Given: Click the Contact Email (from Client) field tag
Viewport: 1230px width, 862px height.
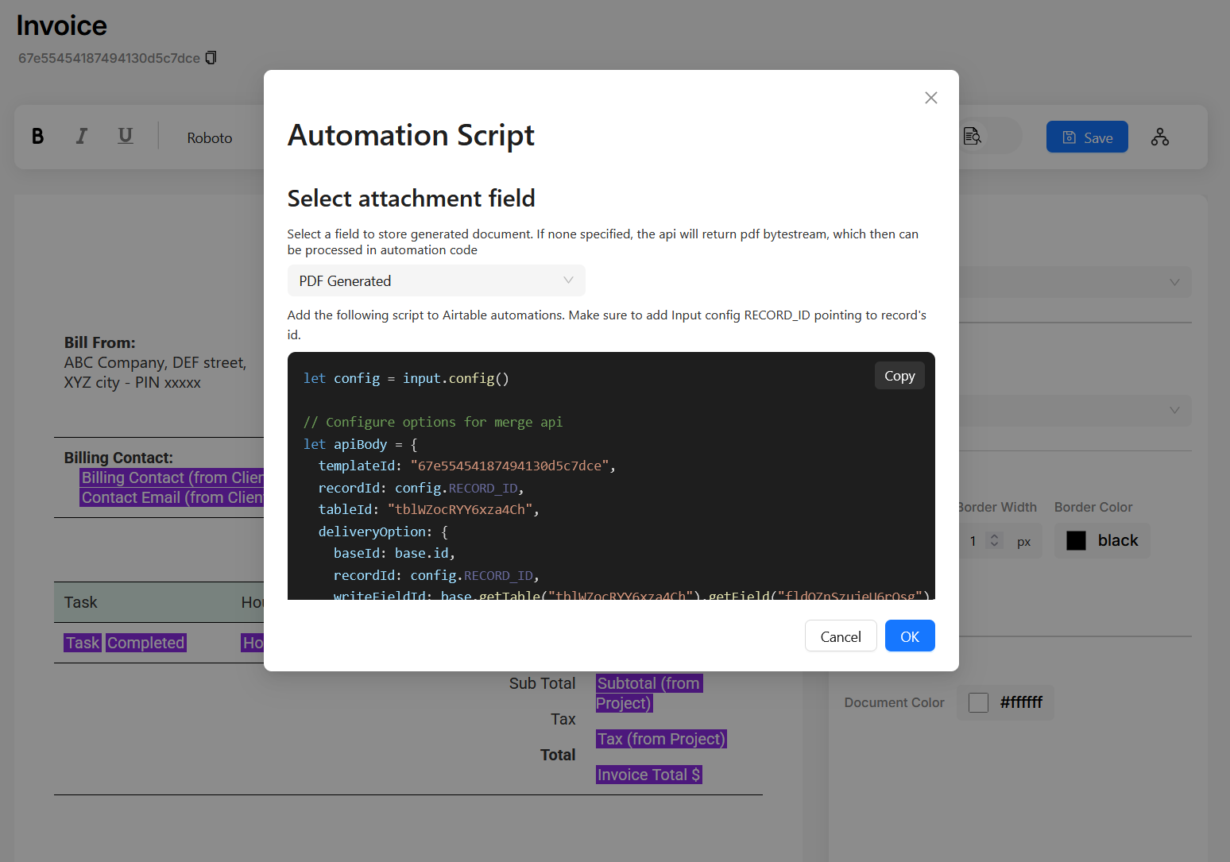Looking at the screenshot, I should click(172, 497).
